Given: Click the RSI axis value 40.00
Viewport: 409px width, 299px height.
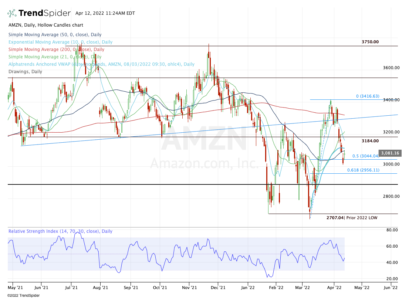Looking at the screenshot, I should pos(392,262).
